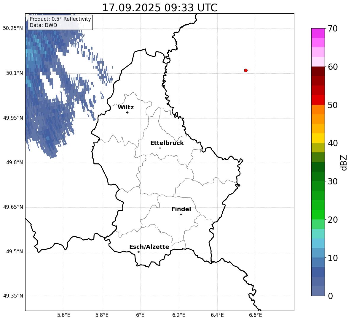This screenshot has height=321, width=351.
Task: Click the 70 colorbar tick label
Action: pyautogui.click(x=333, y=29)
